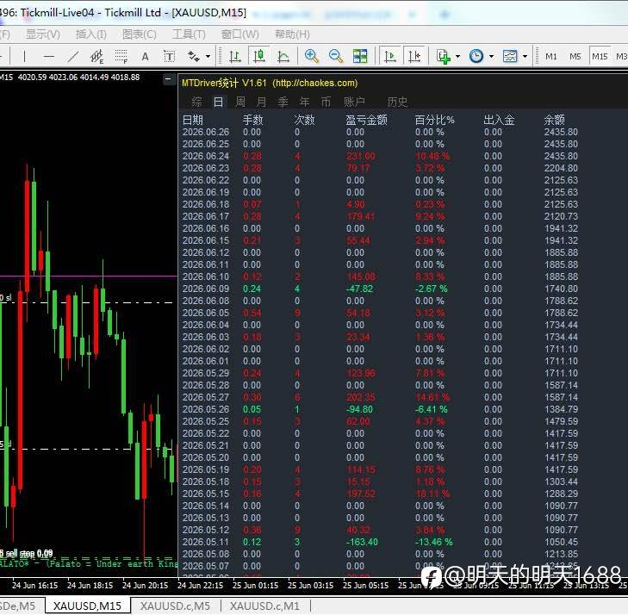Click the arrows objects tool icon
The height and width of the screenshot is (615, 628).
194,57
